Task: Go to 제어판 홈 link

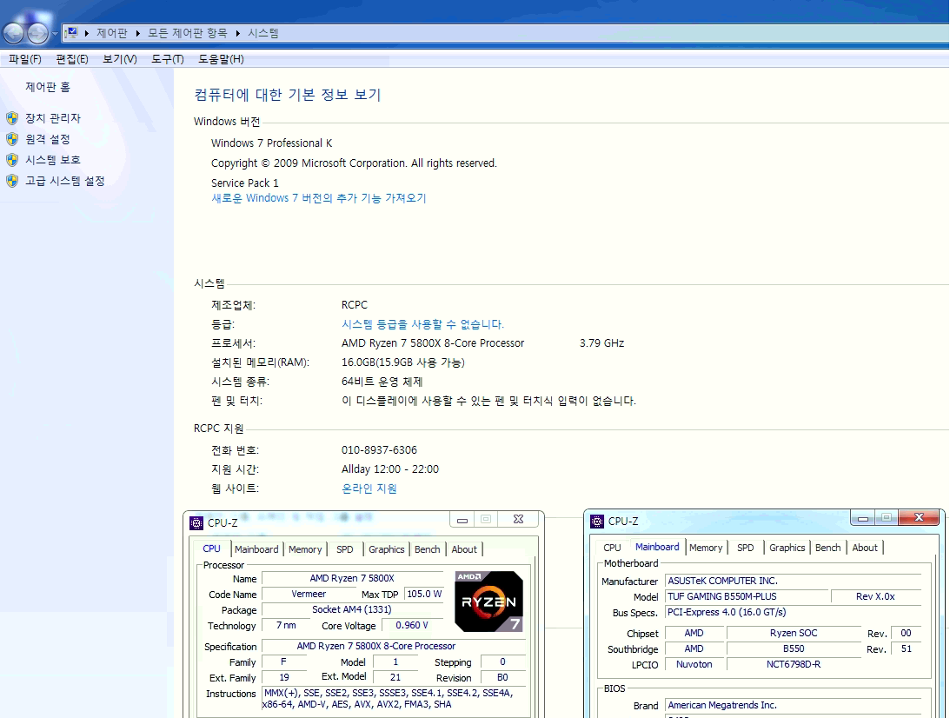Action: (x=48, y=87)
